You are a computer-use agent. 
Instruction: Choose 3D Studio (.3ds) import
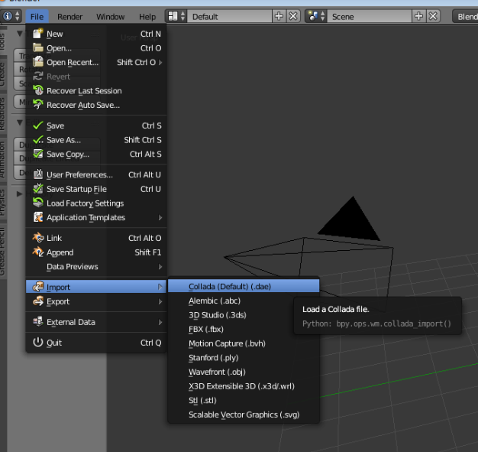tap(244, 315)
